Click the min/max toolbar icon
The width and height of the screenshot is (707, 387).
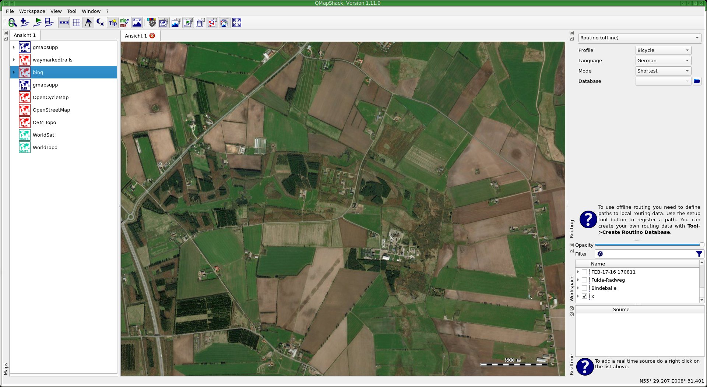[124, 22]
